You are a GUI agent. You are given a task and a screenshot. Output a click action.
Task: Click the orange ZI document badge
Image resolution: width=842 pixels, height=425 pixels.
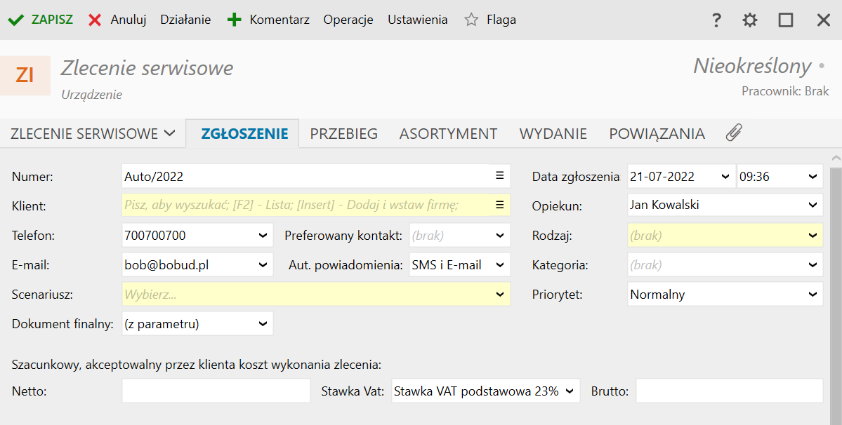point(25,75)
